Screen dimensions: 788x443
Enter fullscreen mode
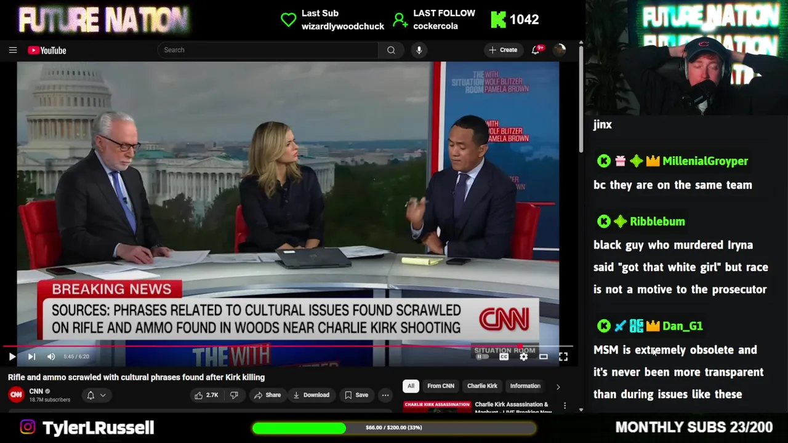coord(563,356)
